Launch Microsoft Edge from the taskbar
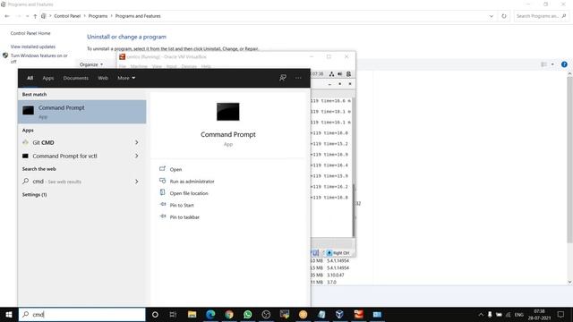573x322 pixels. click(x=210, y=314)
